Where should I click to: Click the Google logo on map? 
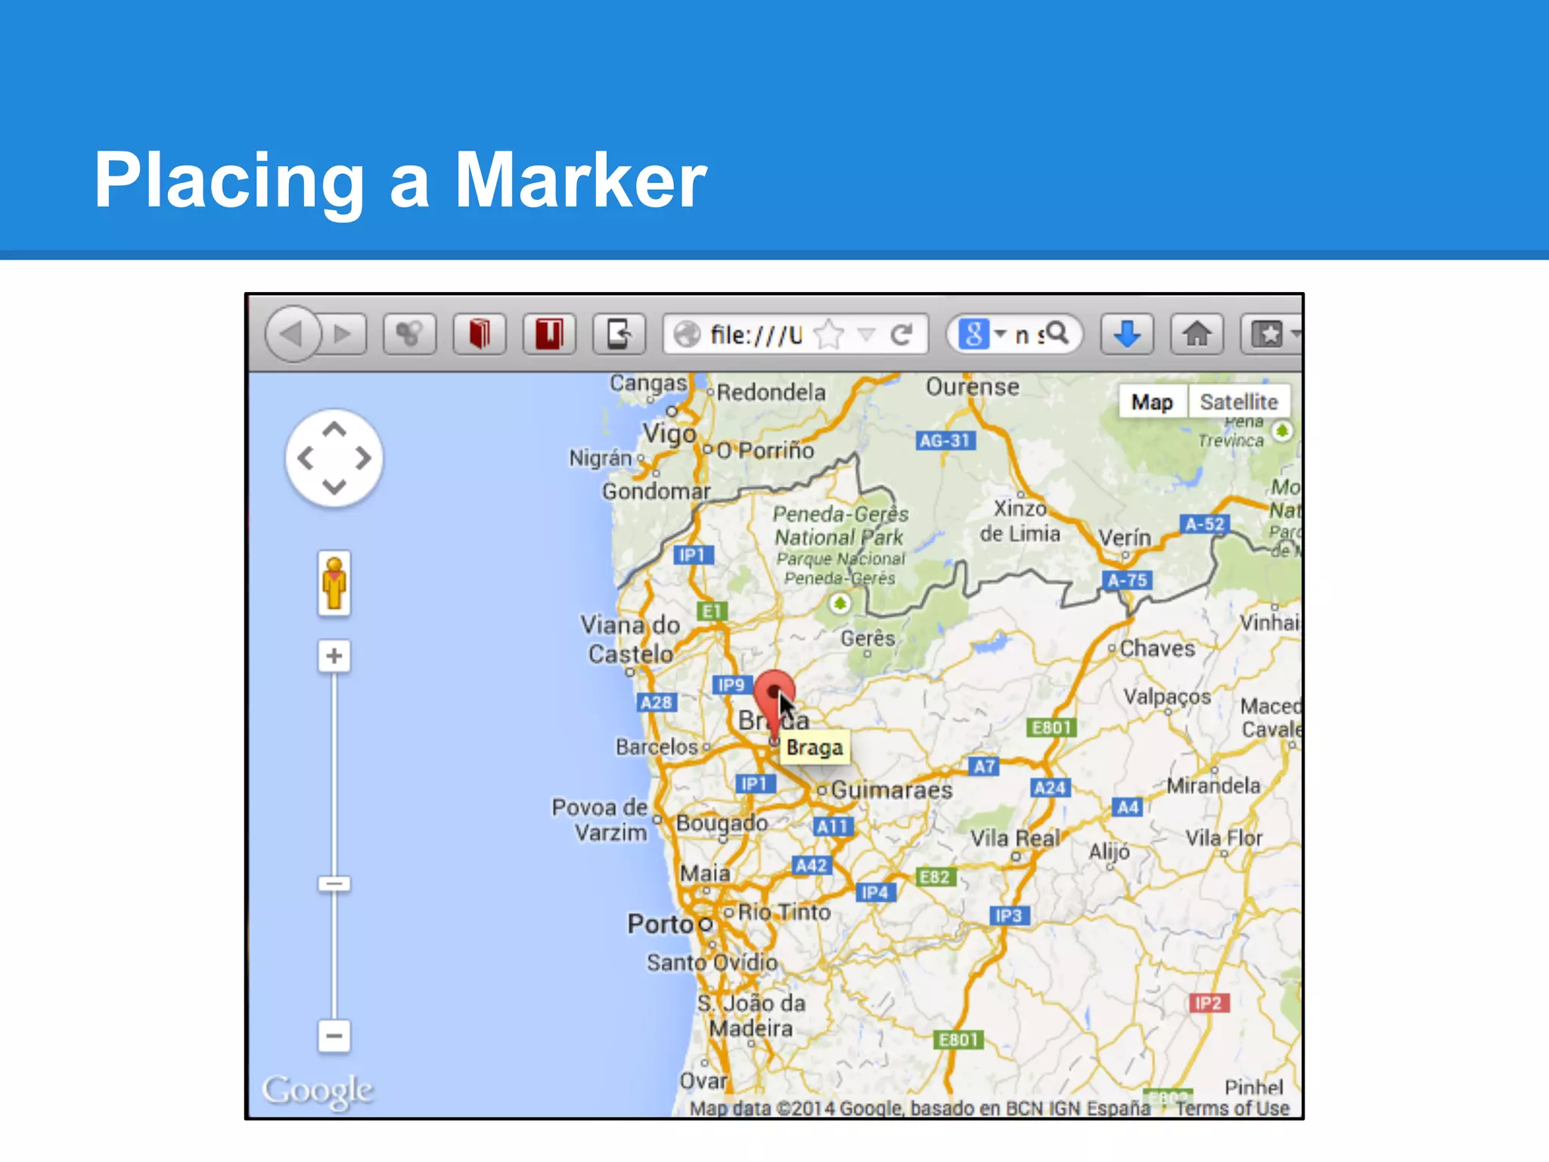[318, 1091]
